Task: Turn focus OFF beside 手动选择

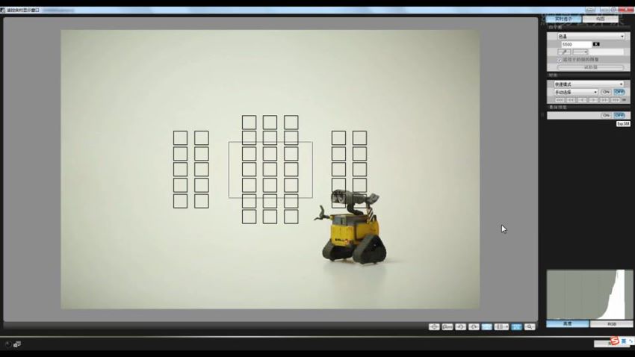Action: point(619,92)
